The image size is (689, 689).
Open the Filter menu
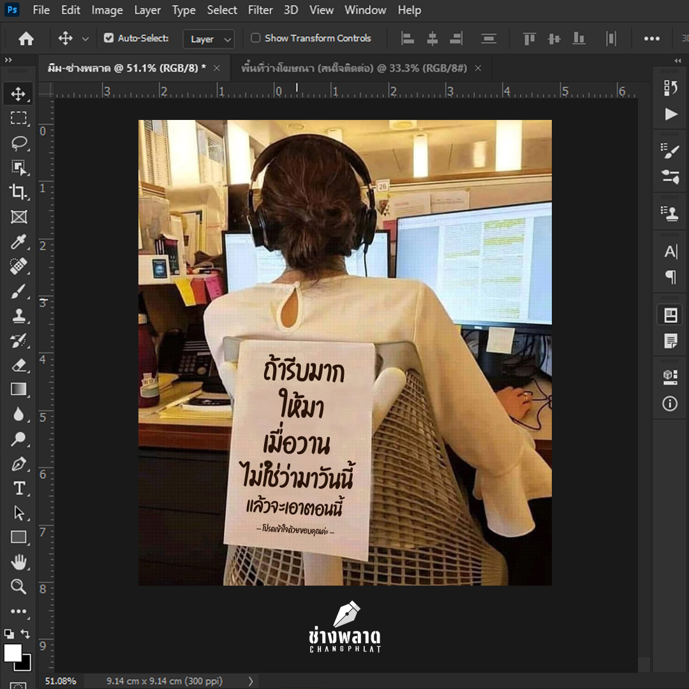(x=260, y=10)
